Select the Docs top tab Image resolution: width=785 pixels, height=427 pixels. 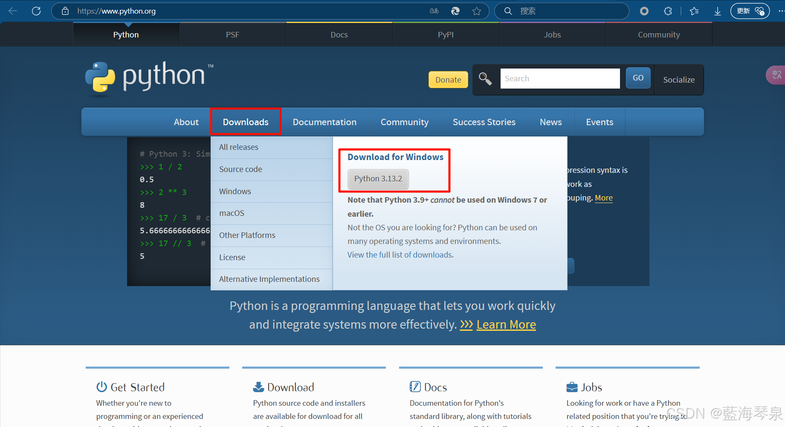339,34
